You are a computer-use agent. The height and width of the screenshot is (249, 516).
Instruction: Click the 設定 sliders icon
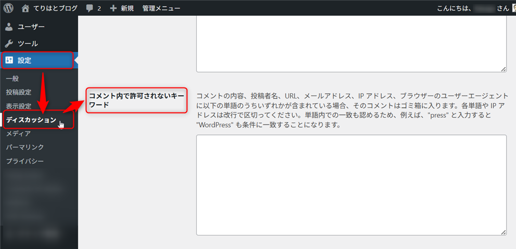[x=9, y=60]
